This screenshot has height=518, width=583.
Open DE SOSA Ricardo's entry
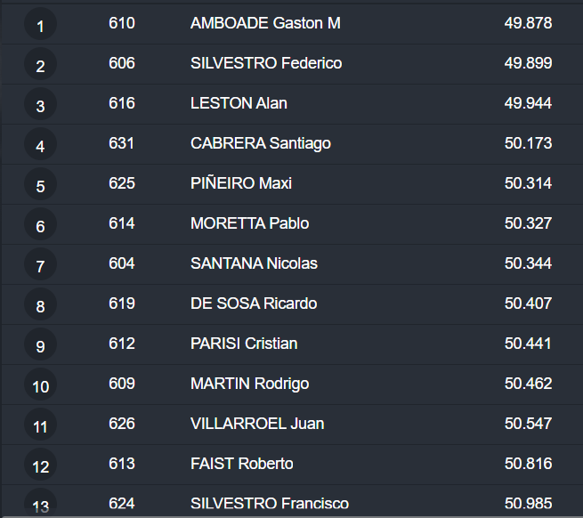click(x=254, y=304)
